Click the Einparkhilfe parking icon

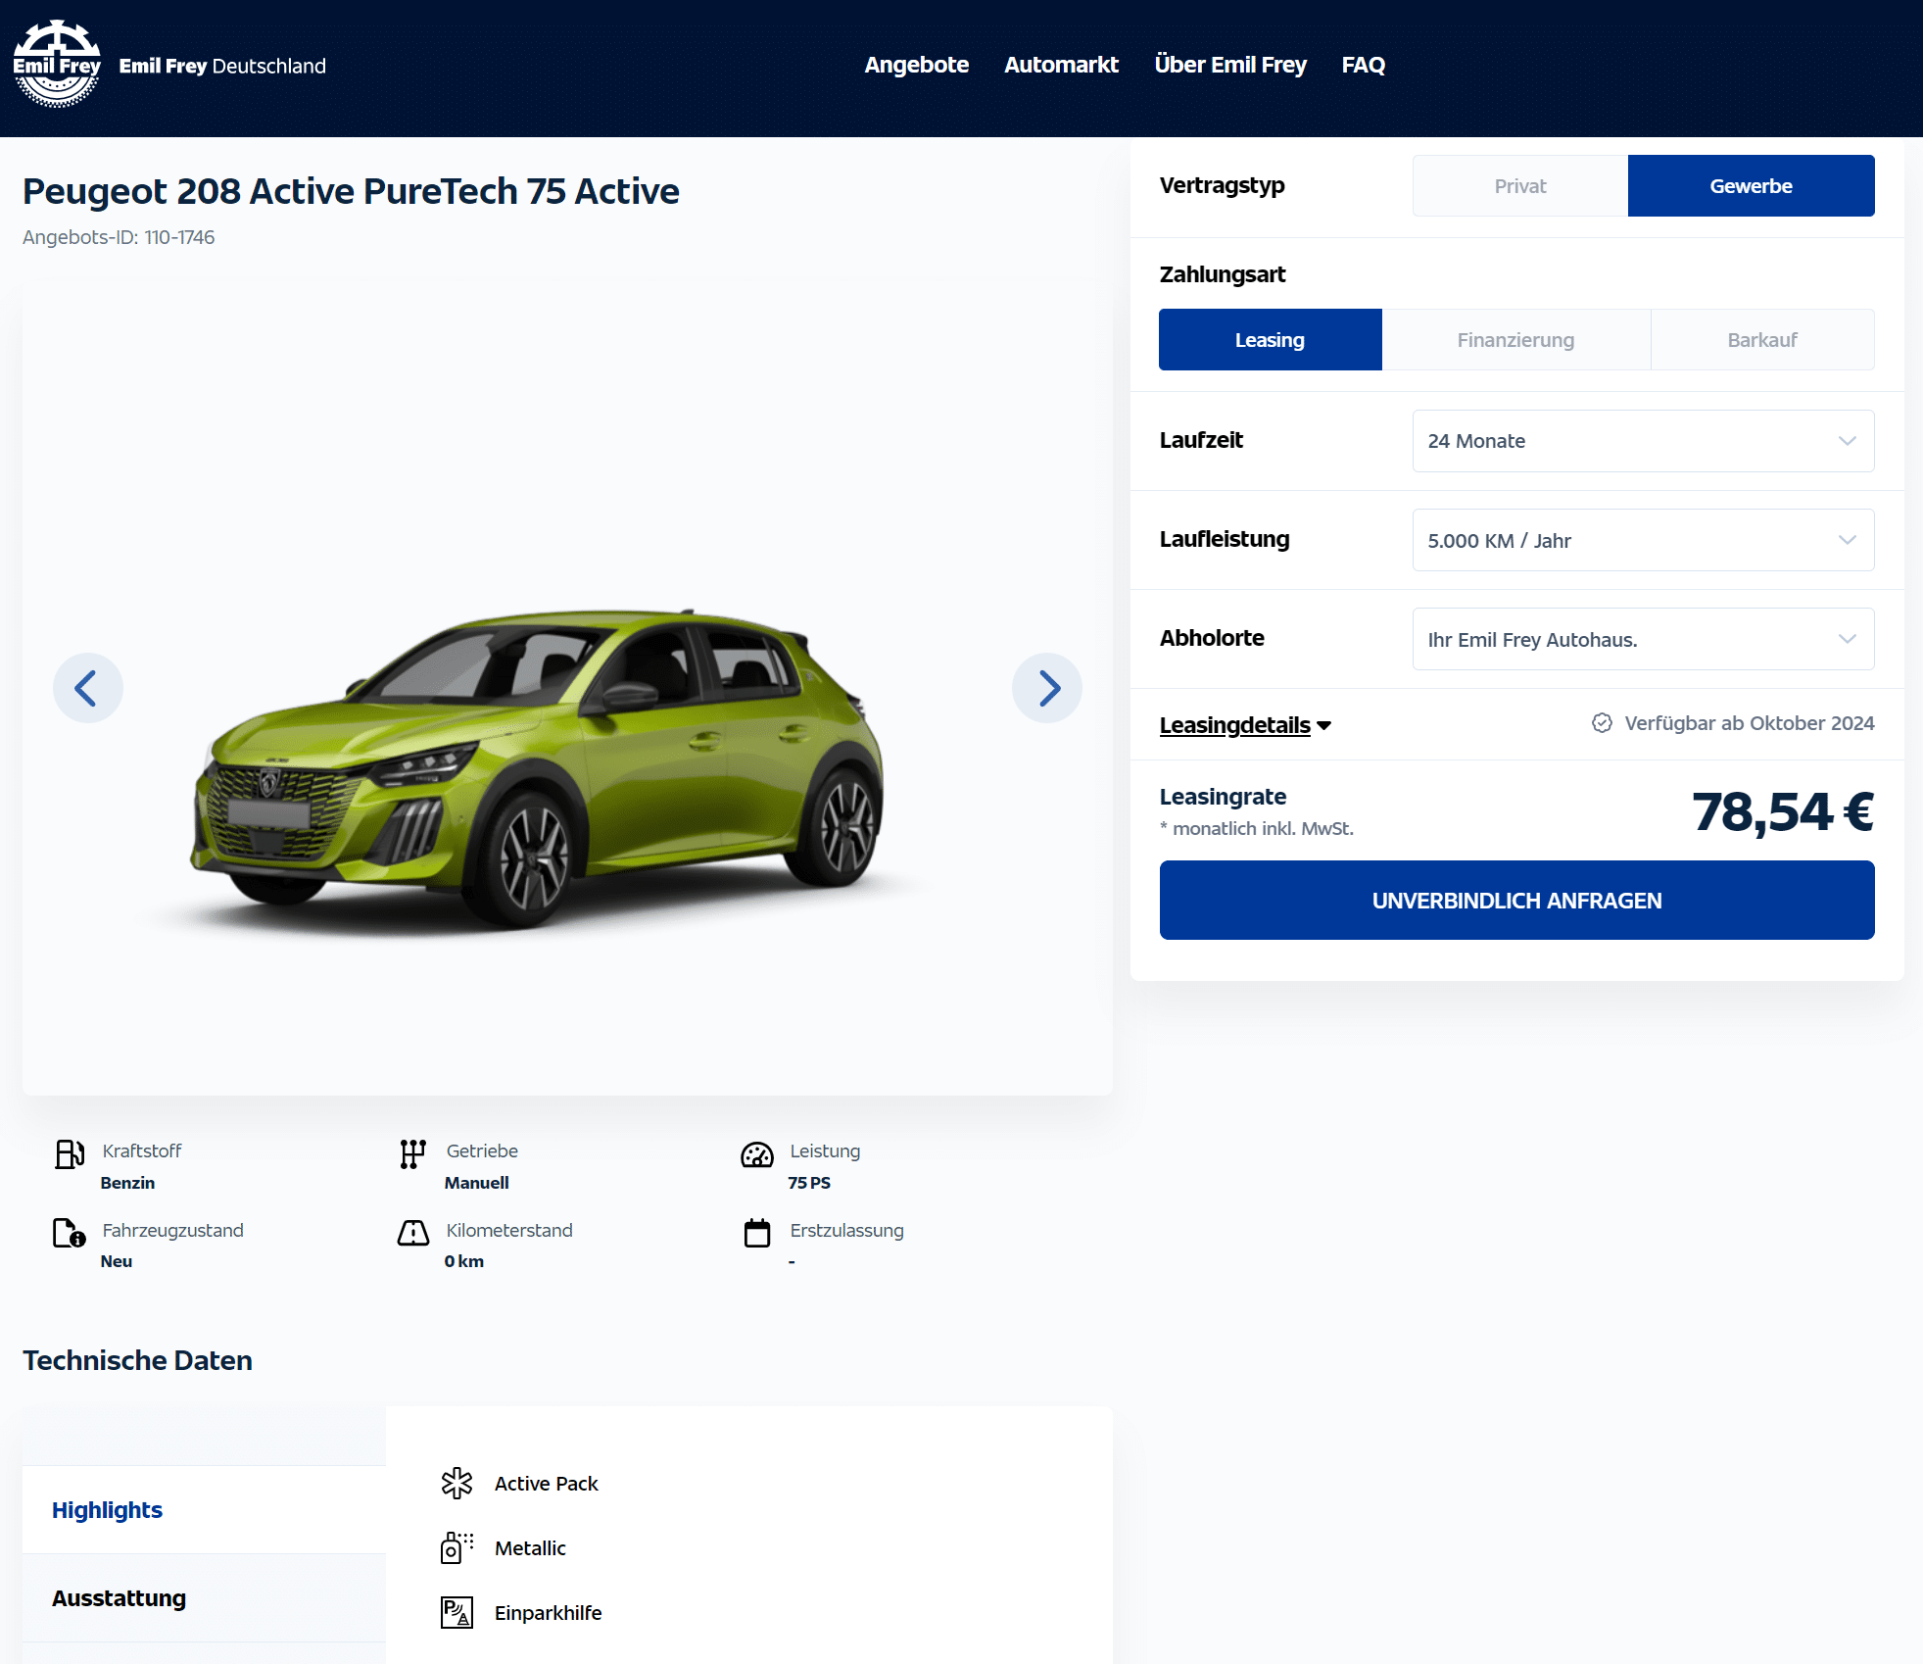click(457, 1613)
